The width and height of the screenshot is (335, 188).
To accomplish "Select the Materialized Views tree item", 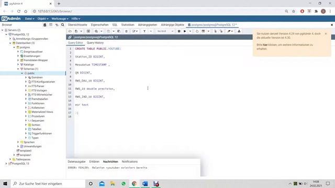I will pyautogui.click(x=42, y=112).
